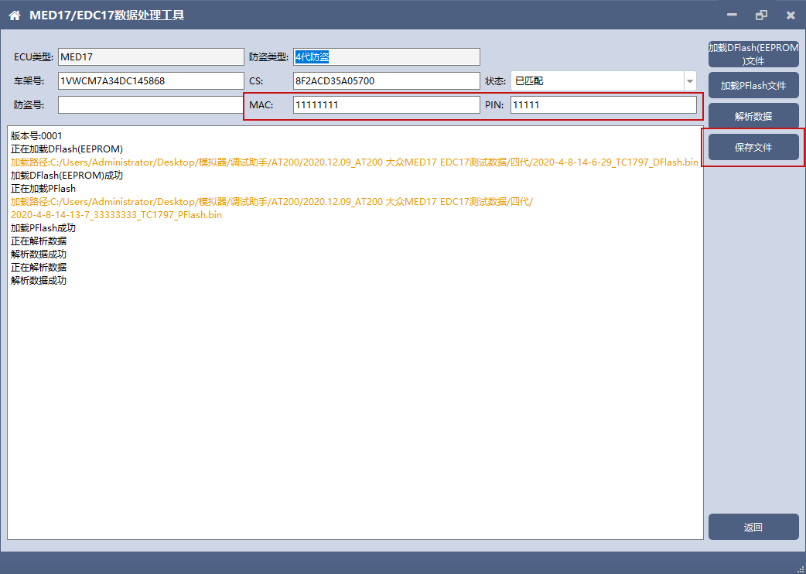Click the ECU类型 label
The width and height of the screenshot is (806, 574).
pyautogui.click(x=33, y=57)
